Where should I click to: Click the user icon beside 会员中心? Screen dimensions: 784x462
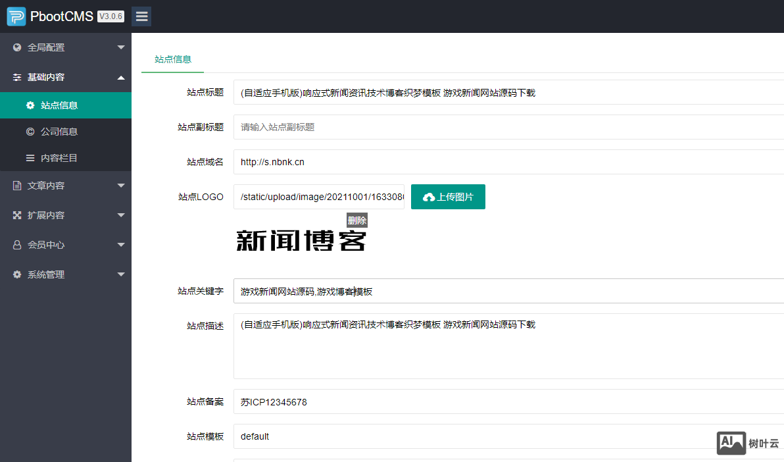point(17,245)
